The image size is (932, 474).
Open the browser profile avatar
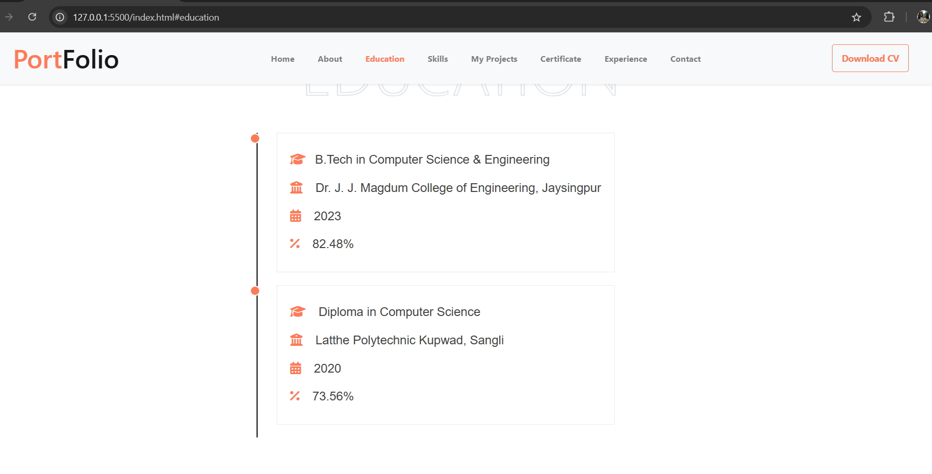pos(923,17)
